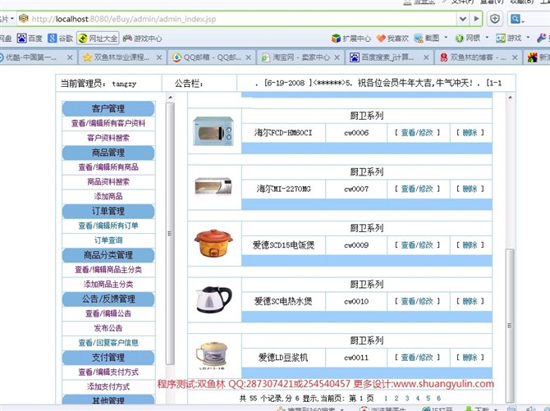
Task: Click the product list vertical scrollbar thumb
Action: click(510, 325)
